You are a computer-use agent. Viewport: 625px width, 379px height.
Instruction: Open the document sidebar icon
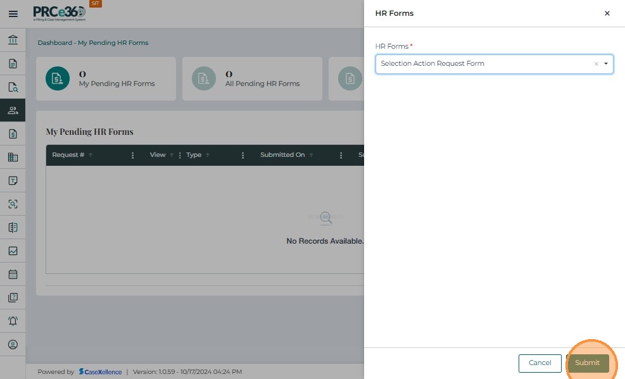13,64
